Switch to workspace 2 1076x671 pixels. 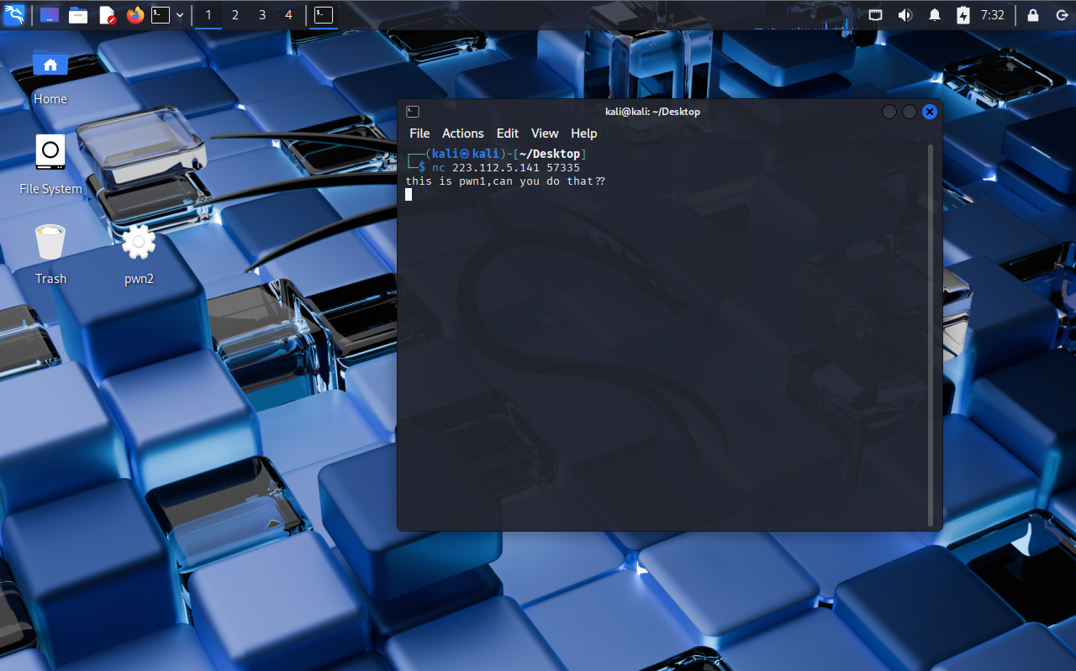point(235,15)
